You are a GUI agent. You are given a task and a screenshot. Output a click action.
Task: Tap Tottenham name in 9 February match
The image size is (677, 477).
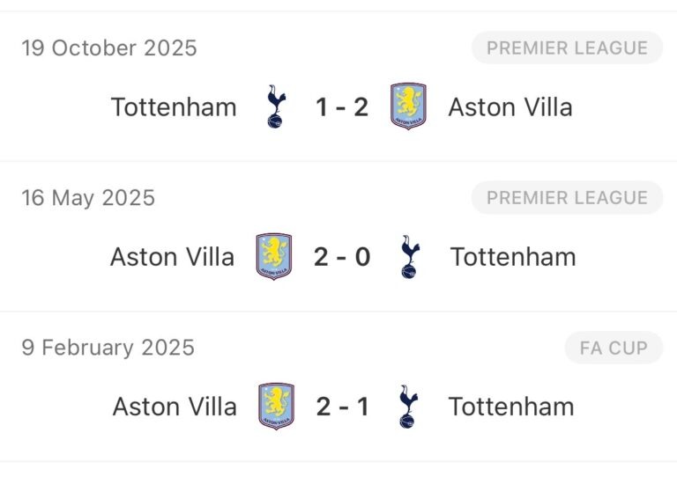click(511, 407)
